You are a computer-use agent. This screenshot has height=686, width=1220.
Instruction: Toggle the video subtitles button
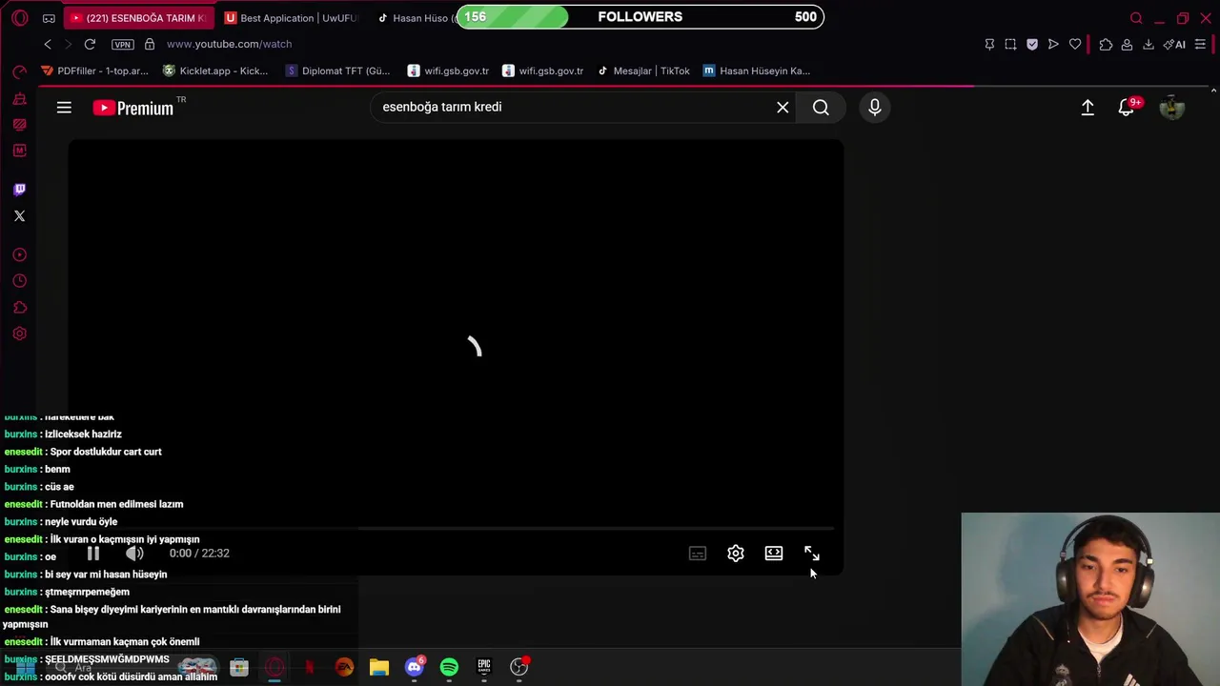(x=698, y=554)
